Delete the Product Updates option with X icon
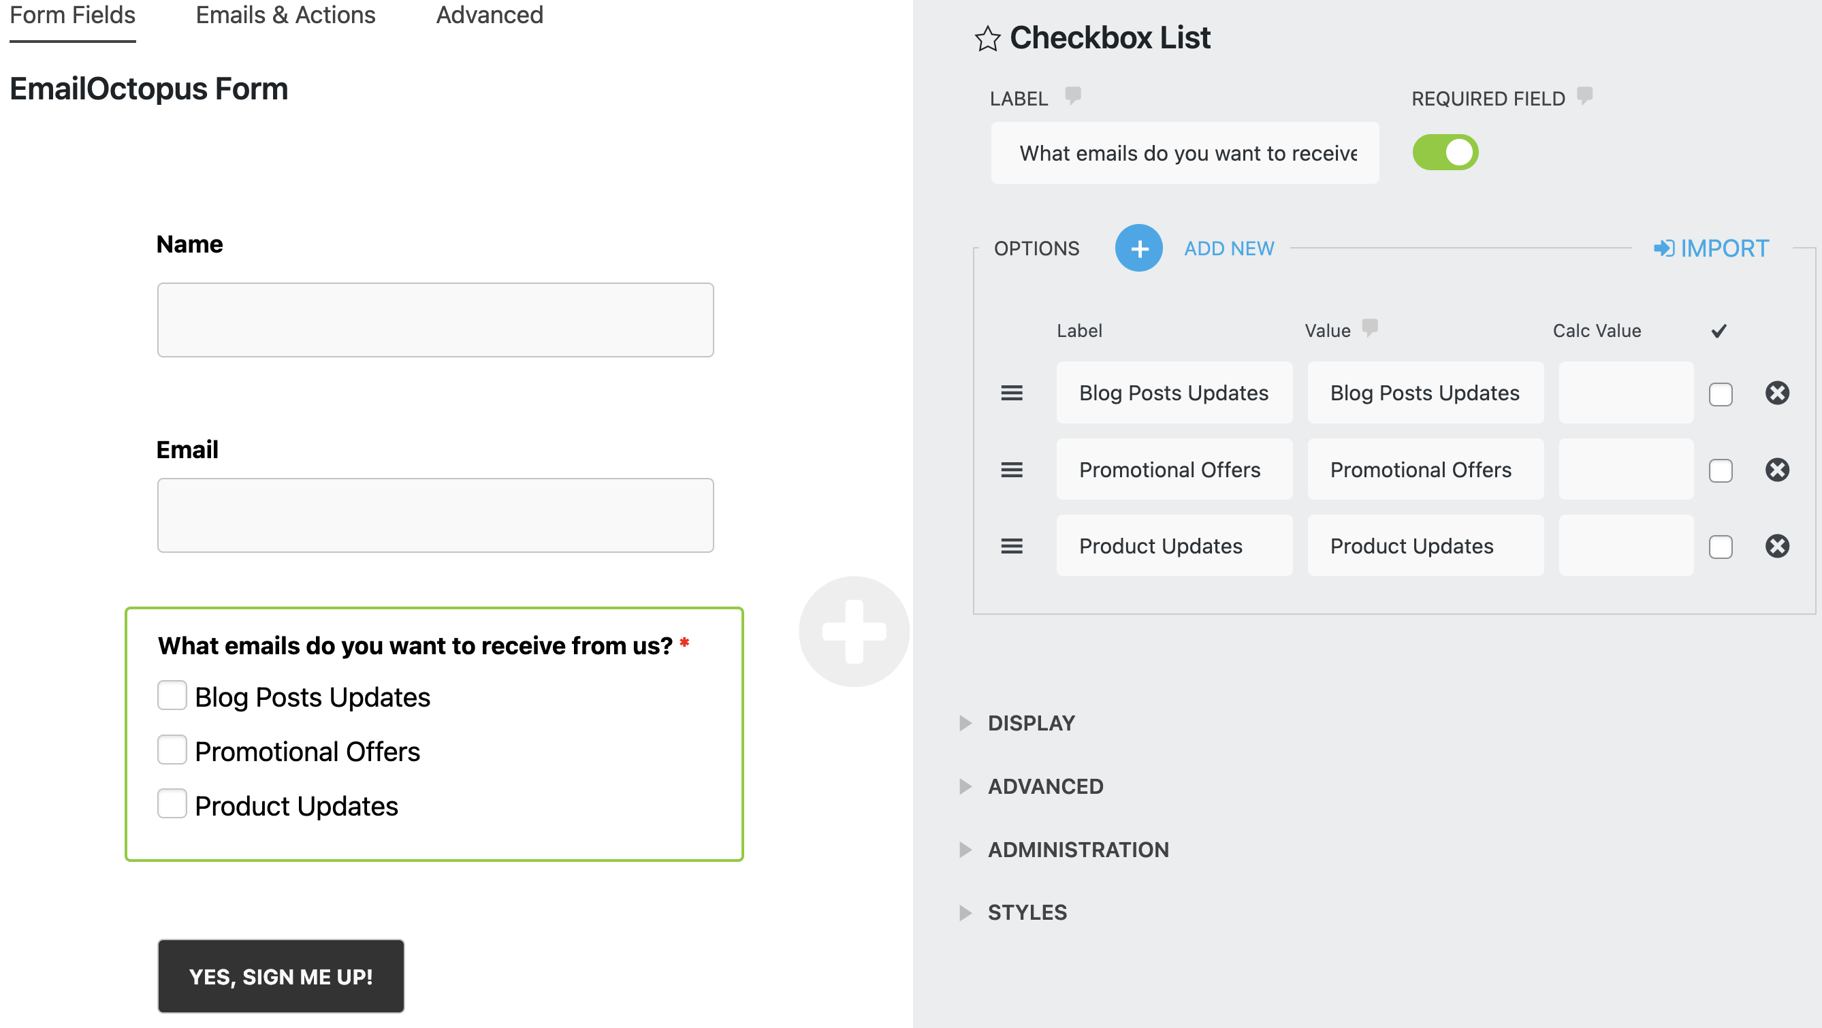The height and width of the screenshot is (1028, 1822). 1778,545
